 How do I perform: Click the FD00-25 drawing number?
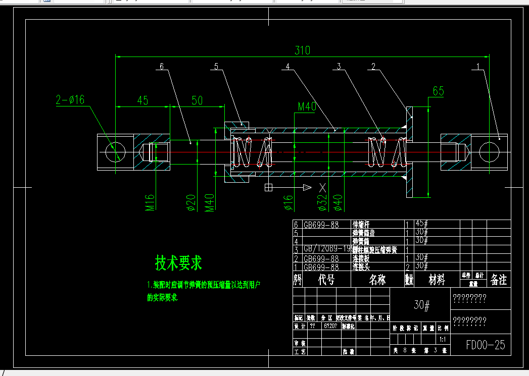point(486,345)
